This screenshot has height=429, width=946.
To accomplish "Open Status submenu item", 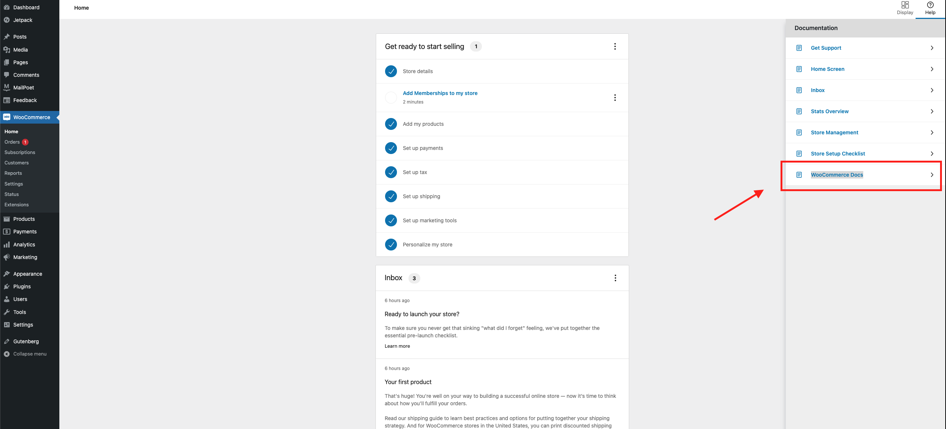I will (x=12, y=194).
